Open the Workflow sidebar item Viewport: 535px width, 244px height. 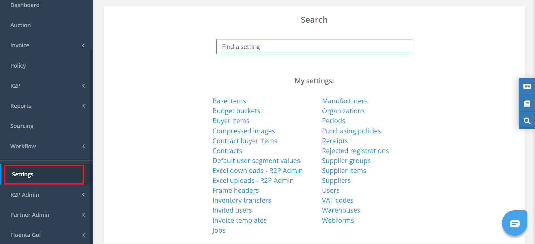click(x=23, y=146)
